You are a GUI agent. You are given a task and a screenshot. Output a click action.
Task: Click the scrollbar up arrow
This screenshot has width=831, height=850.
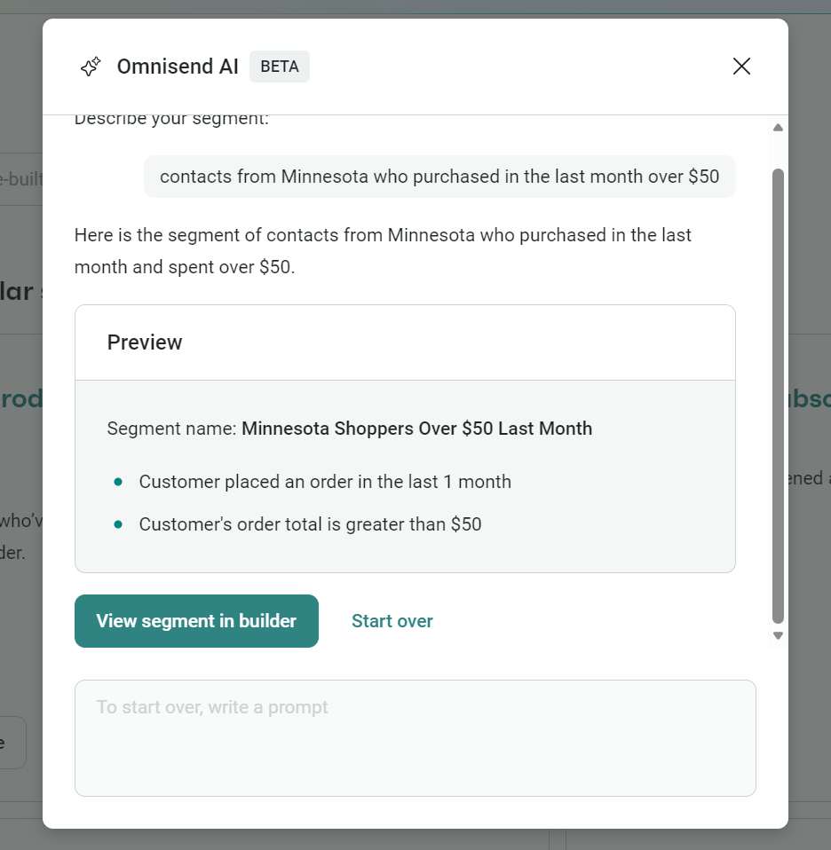(x=777, y=127)
